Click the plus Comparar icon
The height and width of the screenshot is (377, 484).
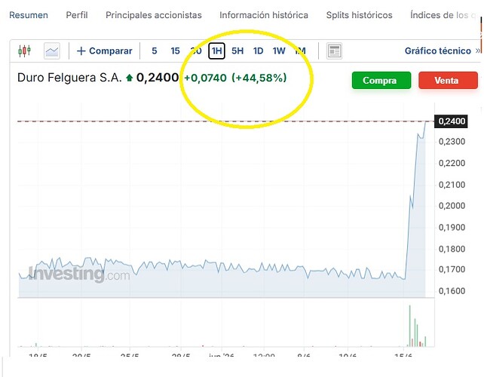pyautogui.click(x=81, y=51)
